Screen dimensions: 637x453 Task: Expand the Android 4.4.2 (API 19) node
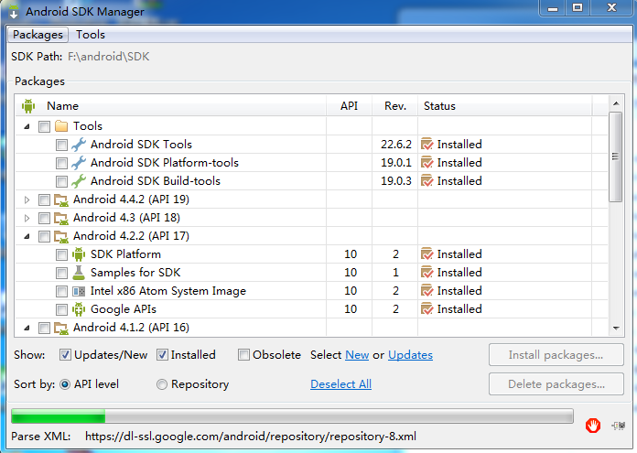tap(27, 200)
